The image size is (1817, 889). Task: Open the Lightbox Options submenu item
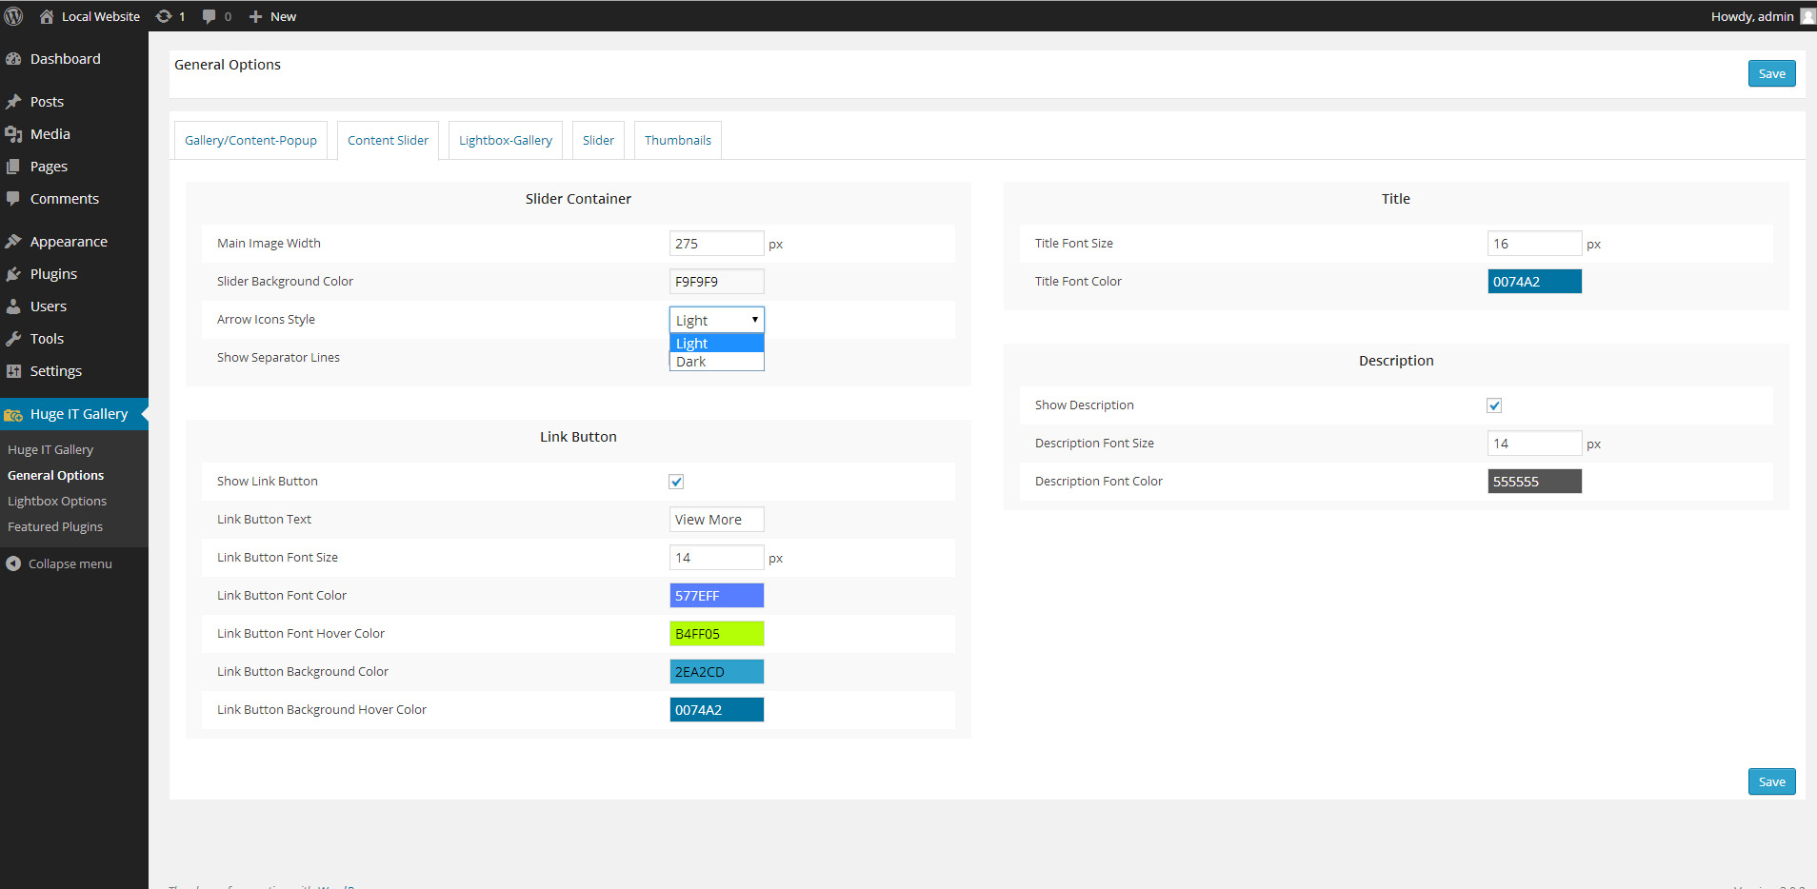(x=57, y=501)
